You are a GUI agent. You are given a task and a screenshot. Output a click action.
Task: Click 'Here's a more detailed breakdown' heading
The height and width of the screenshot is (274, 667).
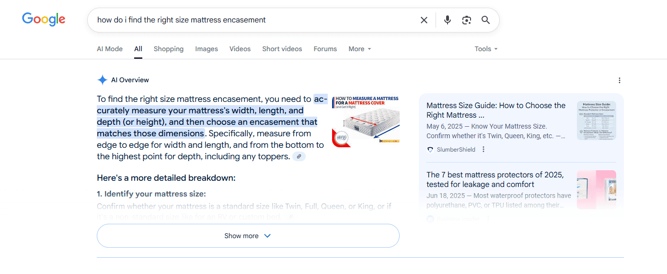point(166,178)
